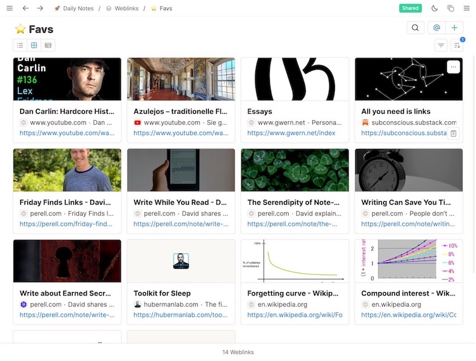
Task: Follow perell.com/note/the-... link
Action: (x=292, y=224)
